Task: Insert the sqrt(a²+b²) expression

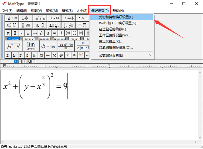Action: coord(14,46)
